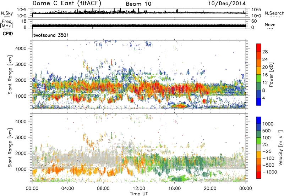Viewport: 284px width, 196px height.
Task: Pick the light green 12–16 dB Power swatch
Action: point(259,78)
